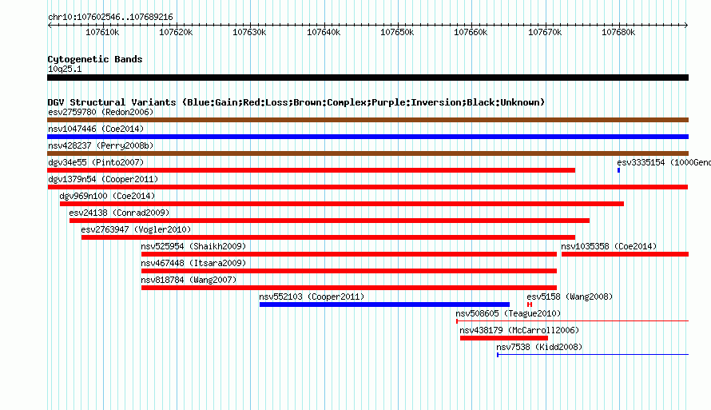Click esv2763947 (Vogler2010) label
This screenshot has height=410, width=711.
click(x=136, y=229)
